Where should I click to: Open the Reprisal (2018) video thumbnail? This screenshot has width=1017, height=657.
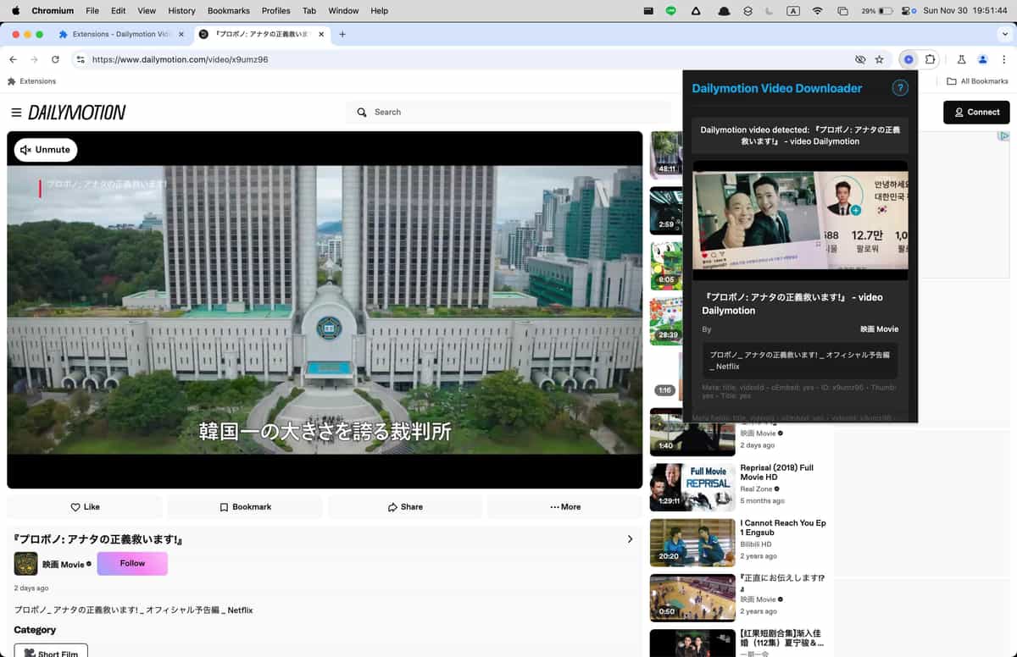(692, 487)
